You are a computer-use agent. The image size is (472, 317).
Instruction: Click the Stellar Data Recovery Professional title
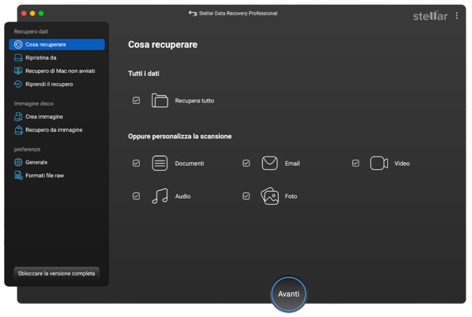[x=238, y=13]
